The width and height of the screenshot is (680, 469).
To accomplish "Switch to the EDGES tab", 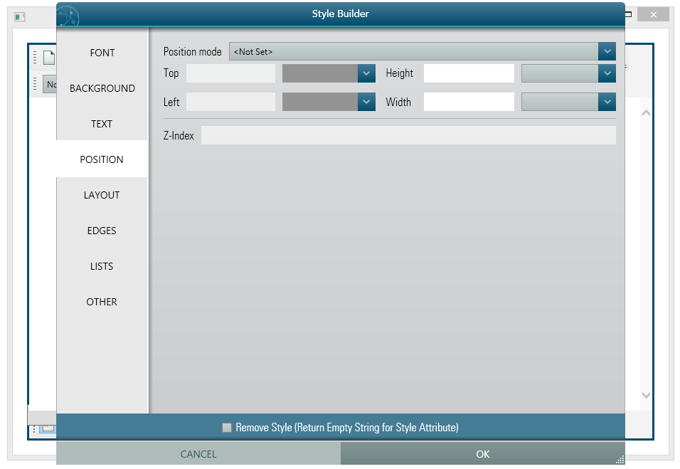I will pos(102,231).
